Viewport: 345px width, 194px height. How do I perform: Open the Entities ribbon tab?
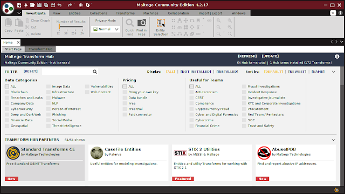click(74, 13)
